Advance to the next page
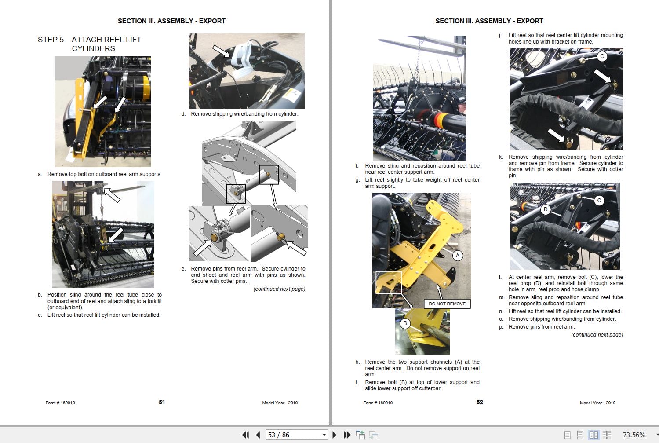Viewport: 659px width, 443px height. [334, 435]
